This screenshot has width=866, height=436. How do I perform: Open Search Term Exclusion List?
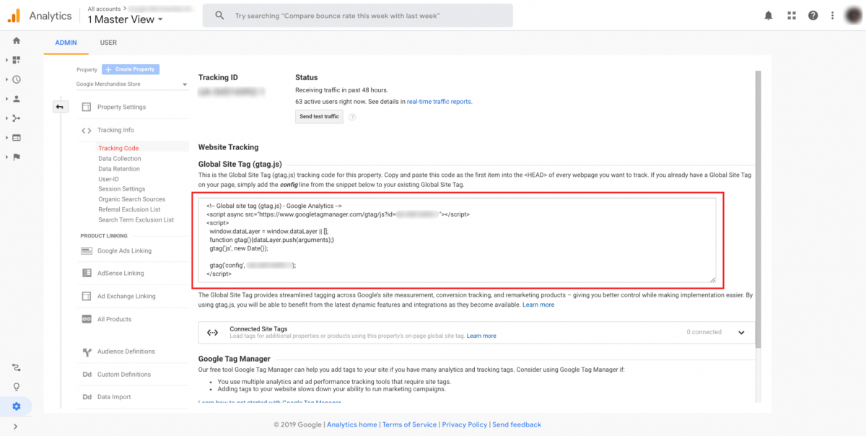point(136,220)
